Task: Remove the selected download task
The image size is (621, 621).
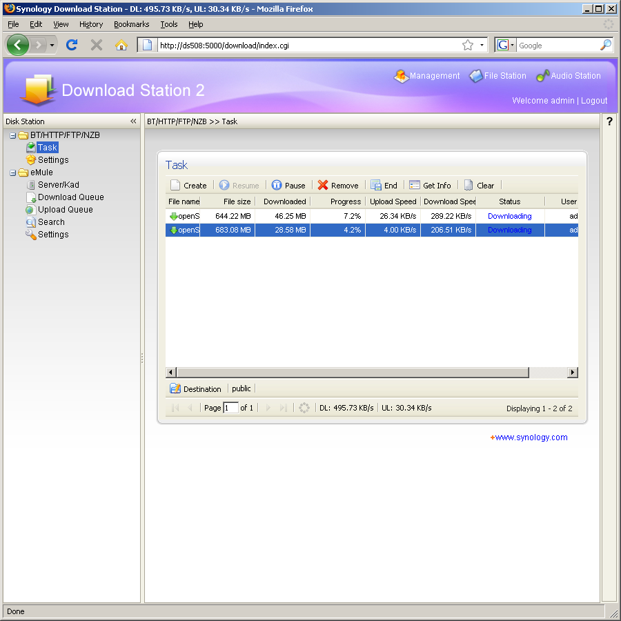Action: 338,186
